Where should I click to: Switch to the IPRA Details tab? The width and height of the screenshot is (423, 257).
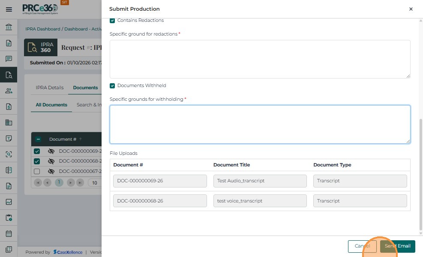50,88
